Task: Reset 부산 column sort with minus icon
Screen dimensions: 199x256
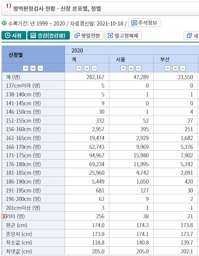Action: coord(183,68)
